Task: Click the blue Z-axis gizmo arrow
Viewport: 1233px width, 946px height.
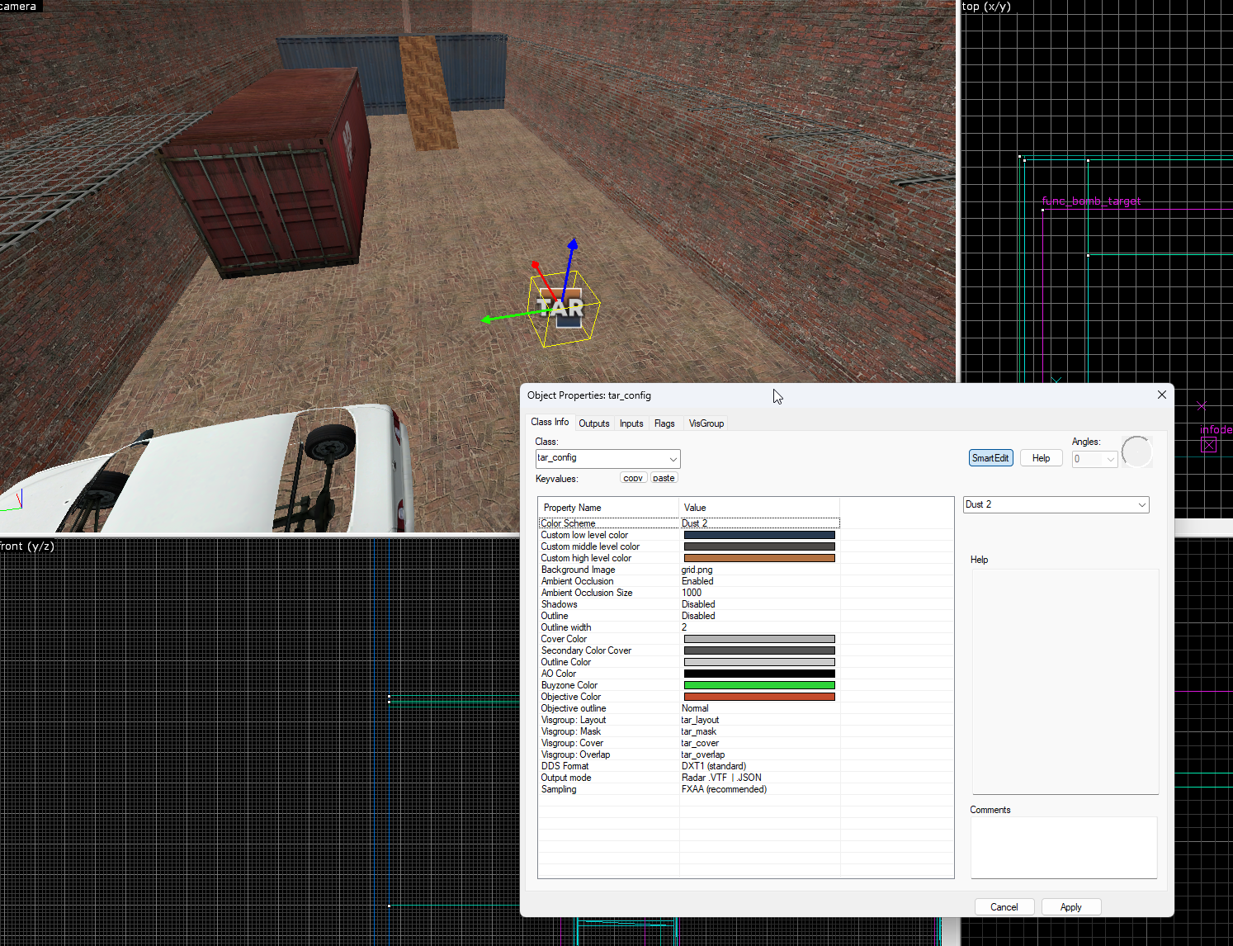Action: 572,244
